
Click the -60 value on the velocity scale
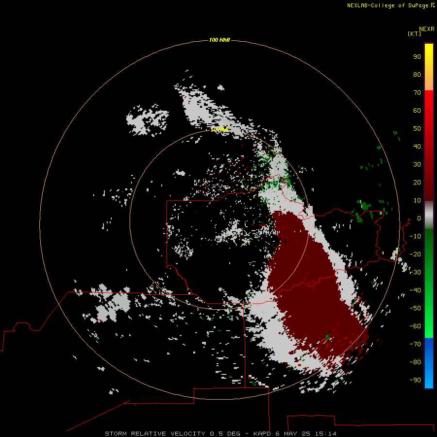[415, 326]
